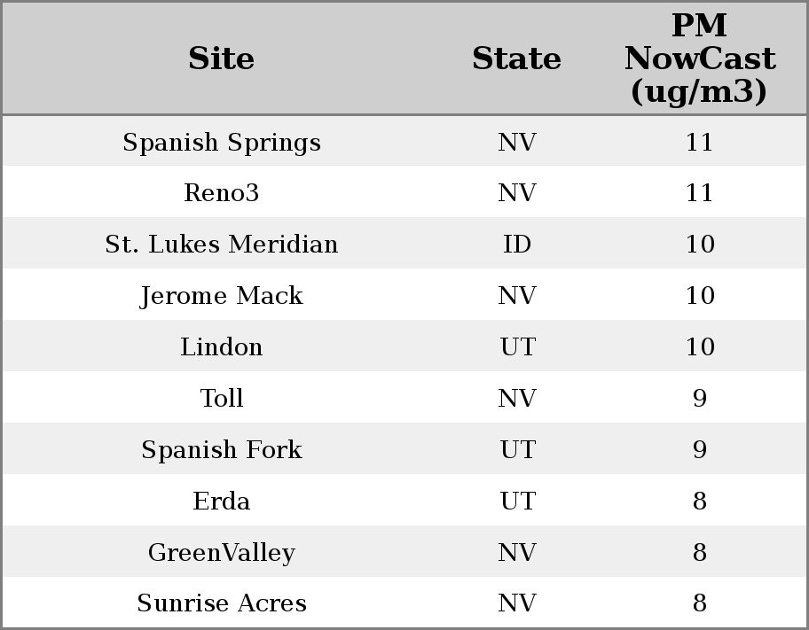This screenshot has width=809, height=630.
Task: Click the PM value for Spanish Springs
Action: (699, 142)
